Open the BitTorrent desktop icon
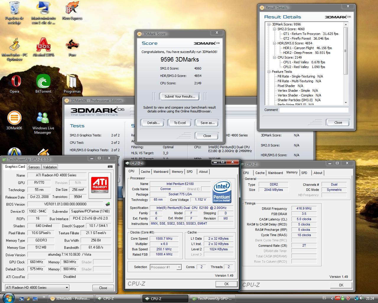Viewport: 378px width, 303px height. click(x=43, y=84)
